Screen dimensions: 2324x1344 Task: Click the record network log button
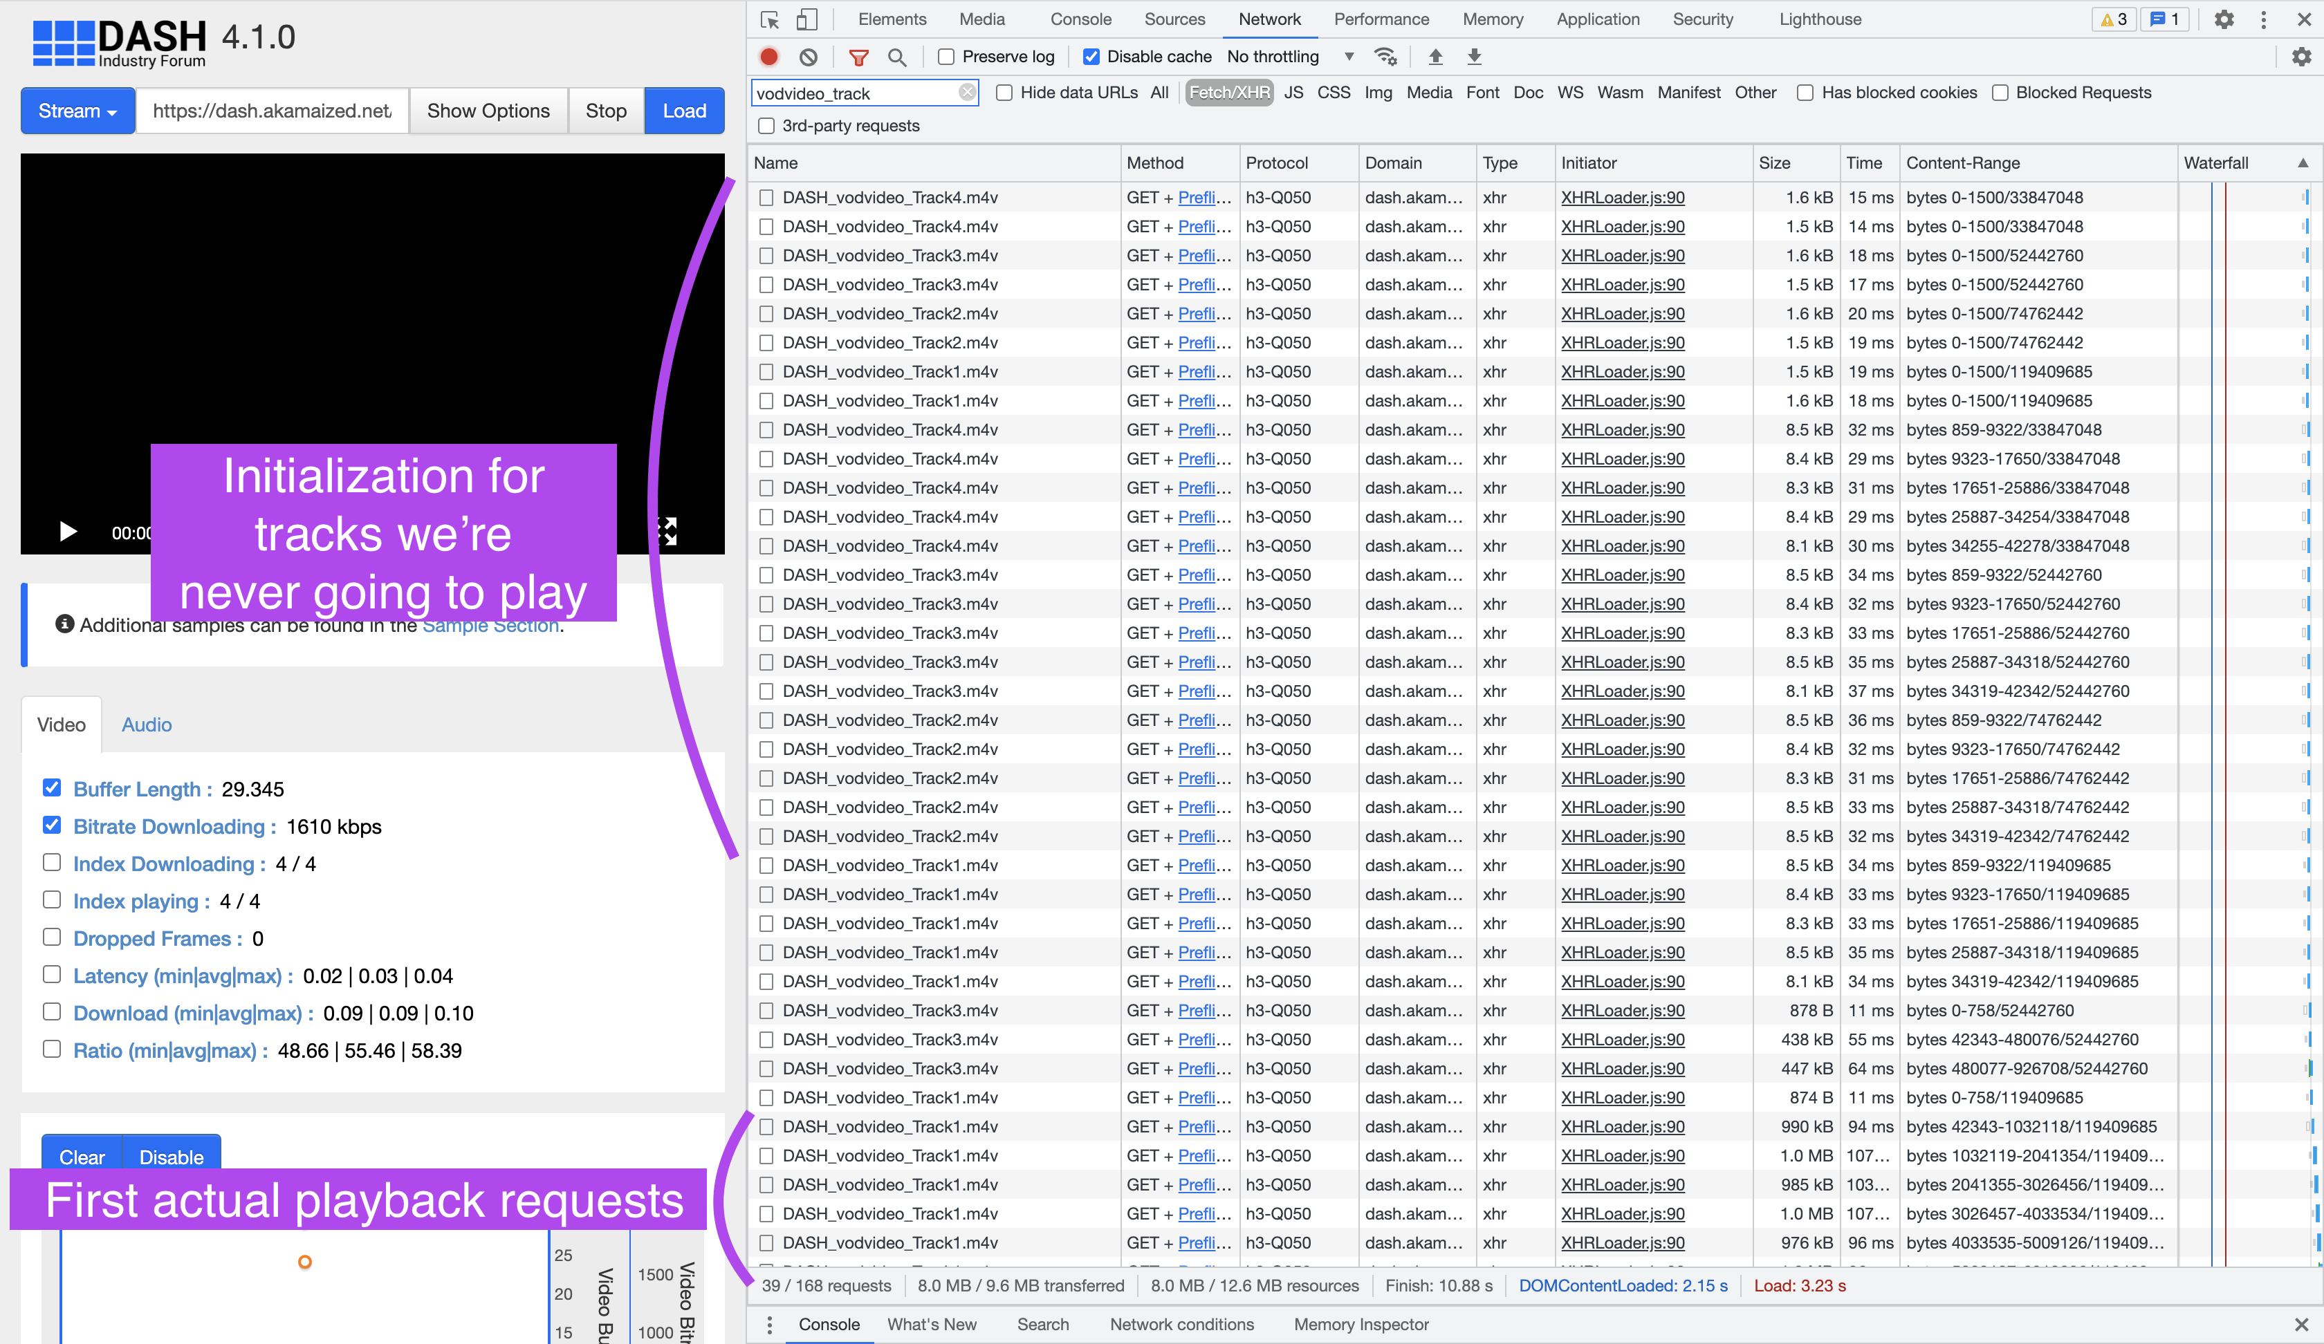769,57
